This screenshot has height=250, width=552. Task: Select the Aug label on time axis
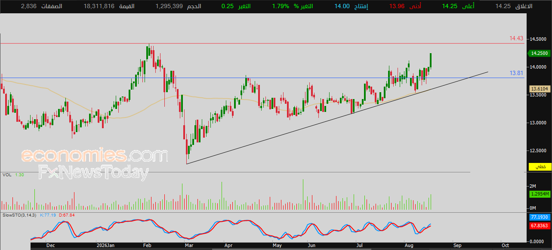point(409,246)
